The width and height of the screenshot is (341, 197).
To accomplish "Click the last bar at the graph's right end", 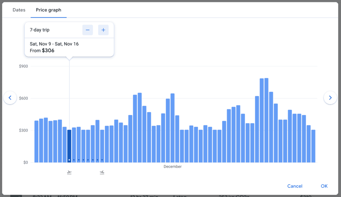I will coord(313,146).
